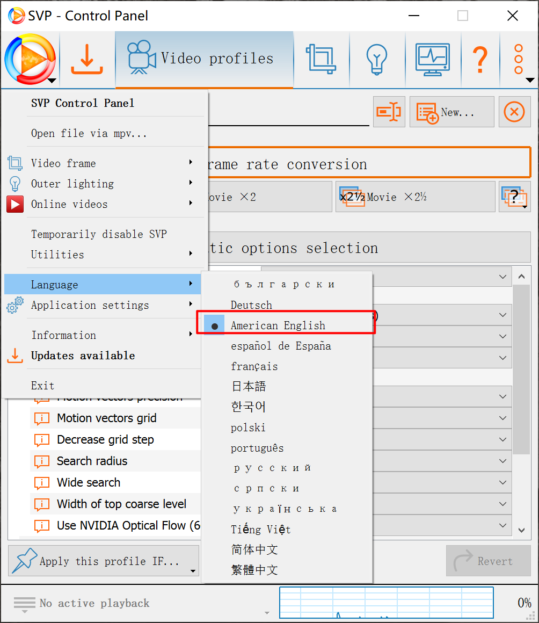Click the Frame rate conversion header
Screen dimensions: 539x623
(369, 163)
